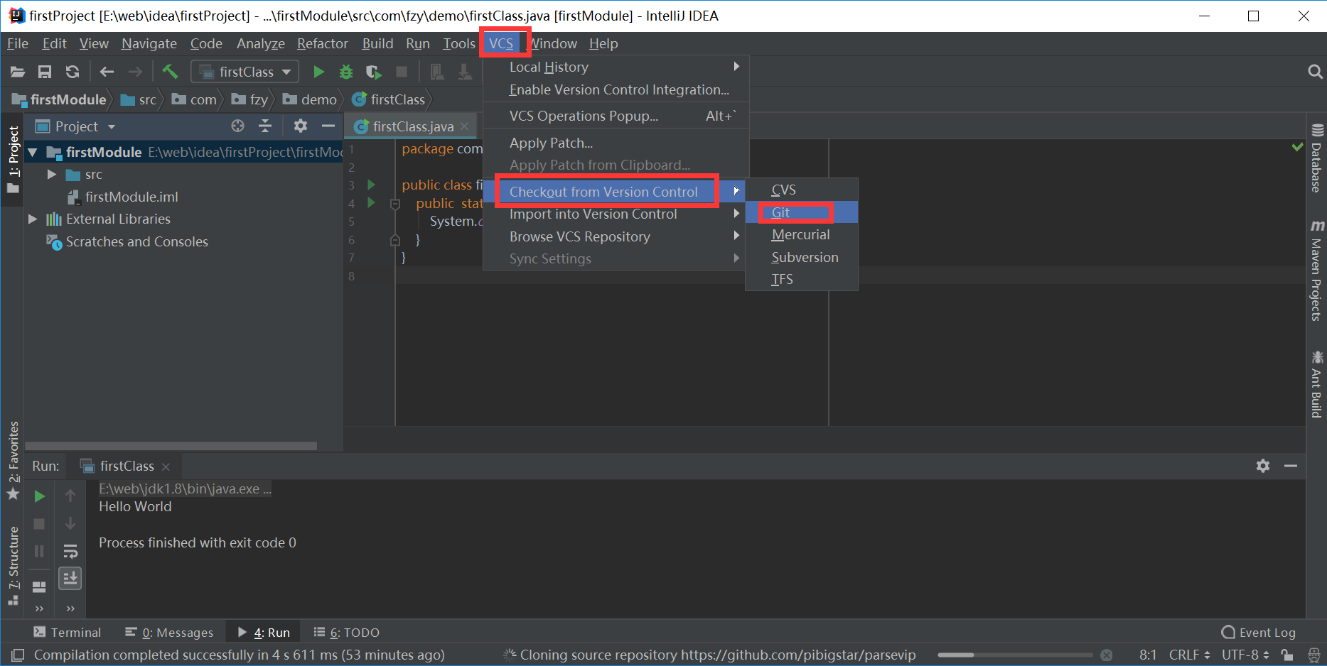
Task: Select Git from checkout submenu
Action: (802, 212)
